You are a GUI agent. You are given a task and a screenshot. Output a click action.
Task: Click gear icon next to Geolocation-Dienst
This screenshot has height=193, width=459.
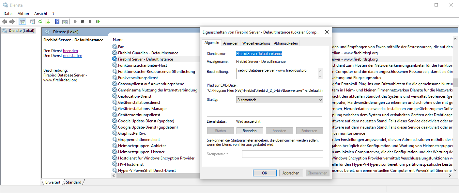point(115,96)
